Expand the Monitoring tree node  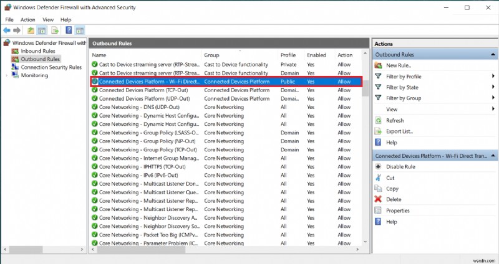(x=7, y=75)
